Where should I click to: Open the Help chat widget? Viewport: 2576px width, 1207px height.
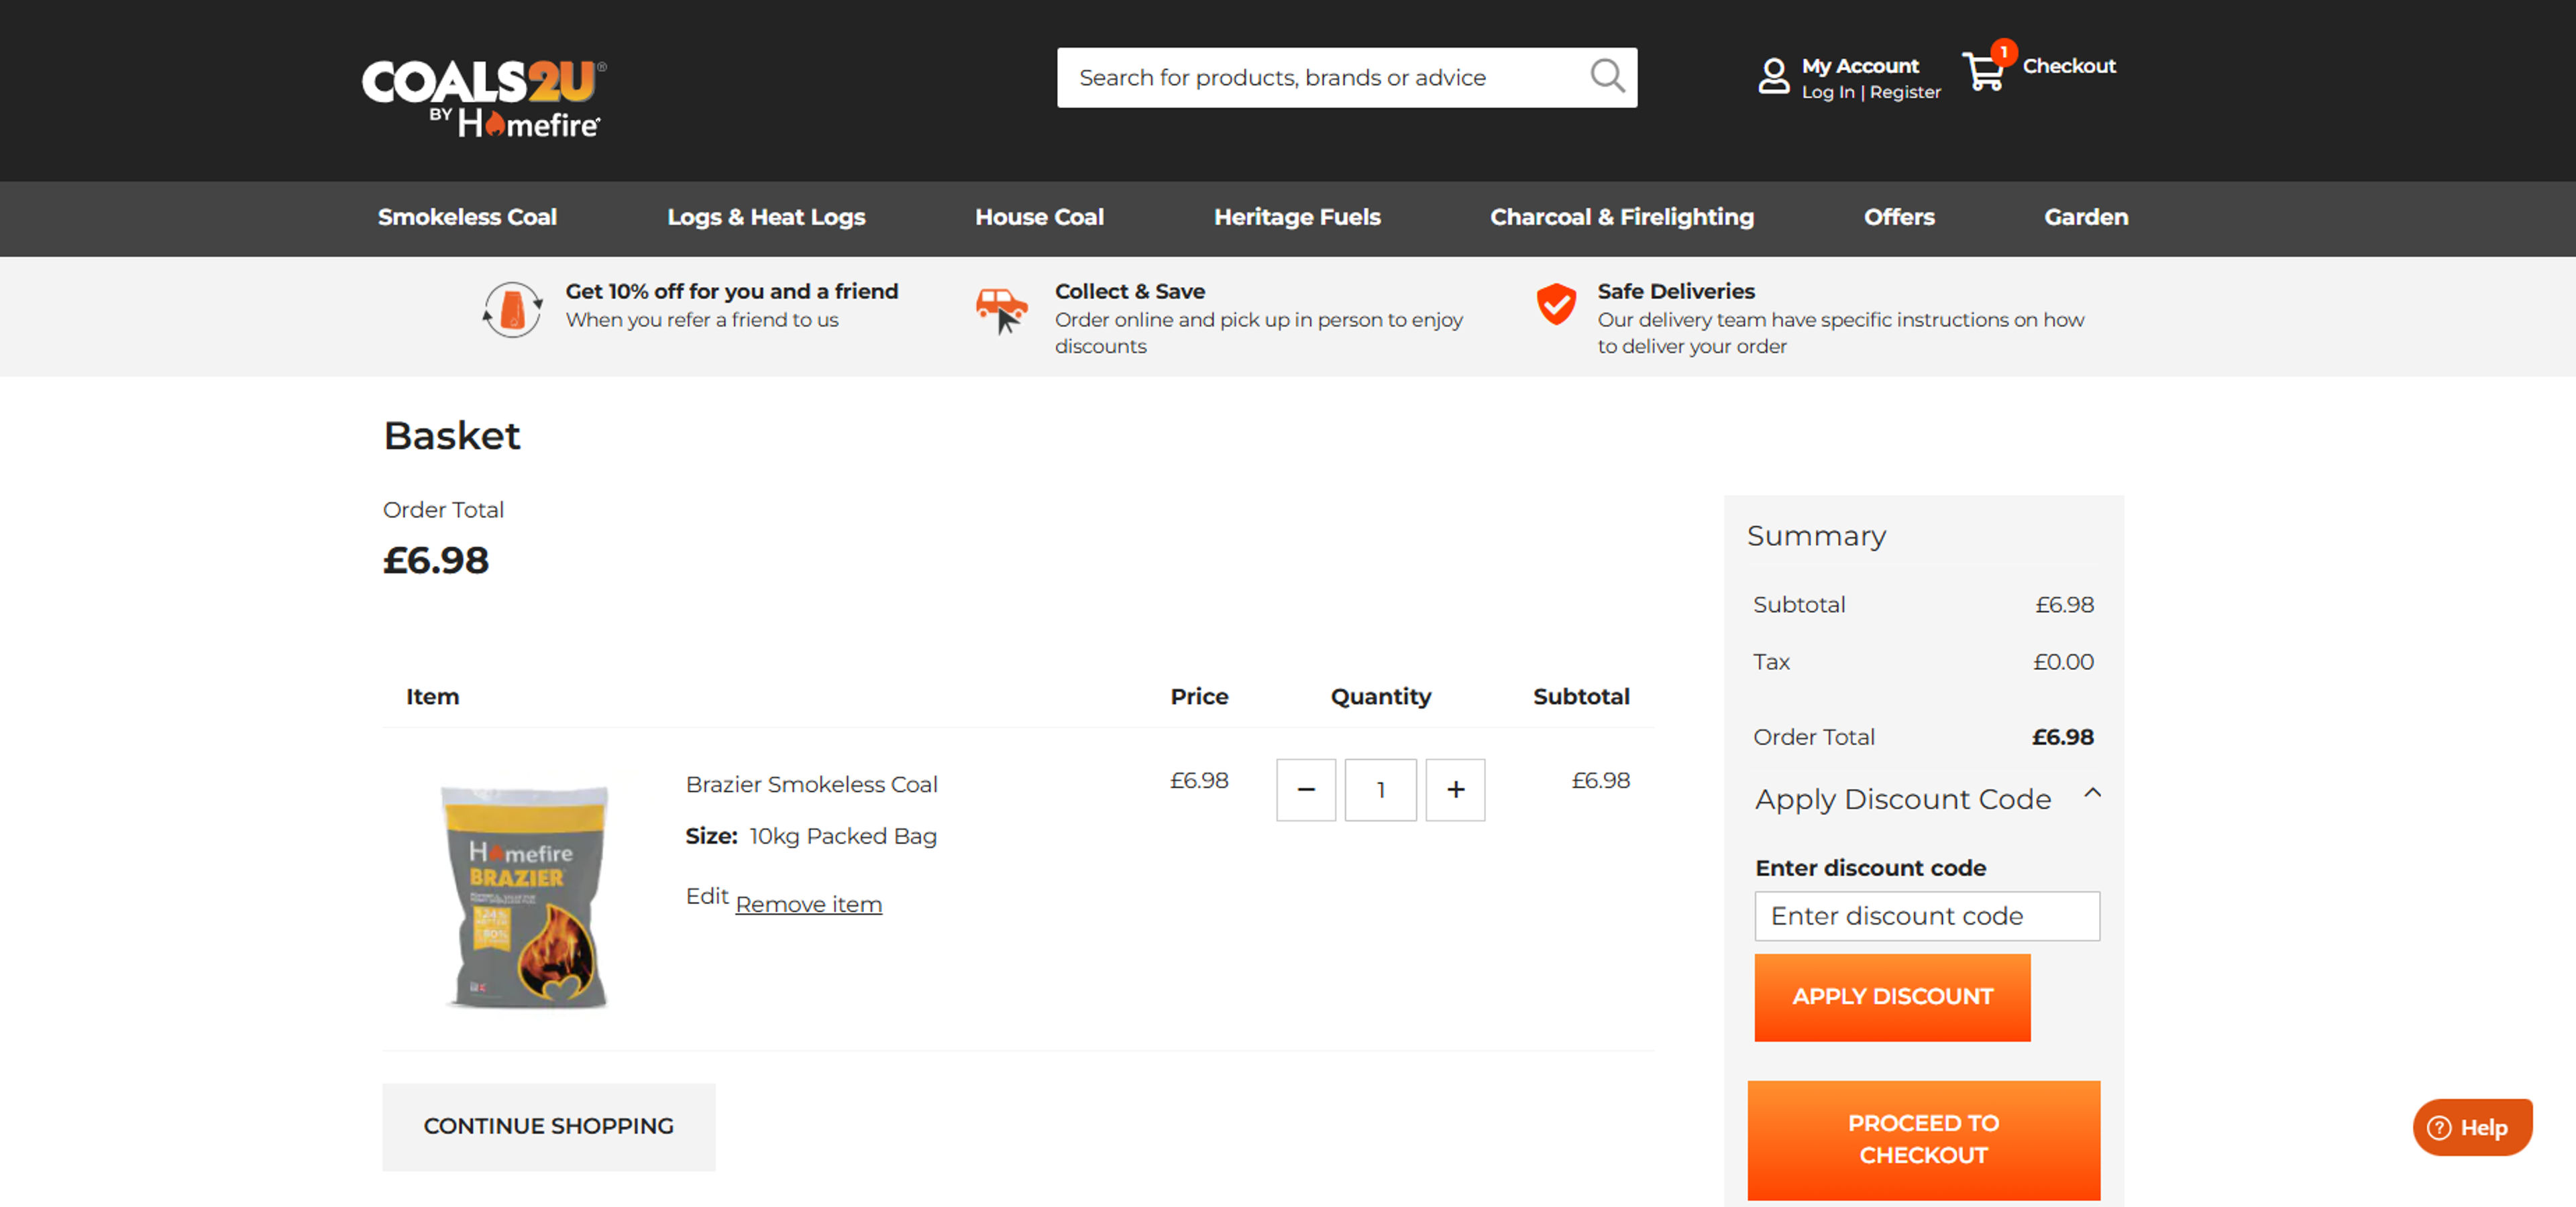click(2472, 1127)
